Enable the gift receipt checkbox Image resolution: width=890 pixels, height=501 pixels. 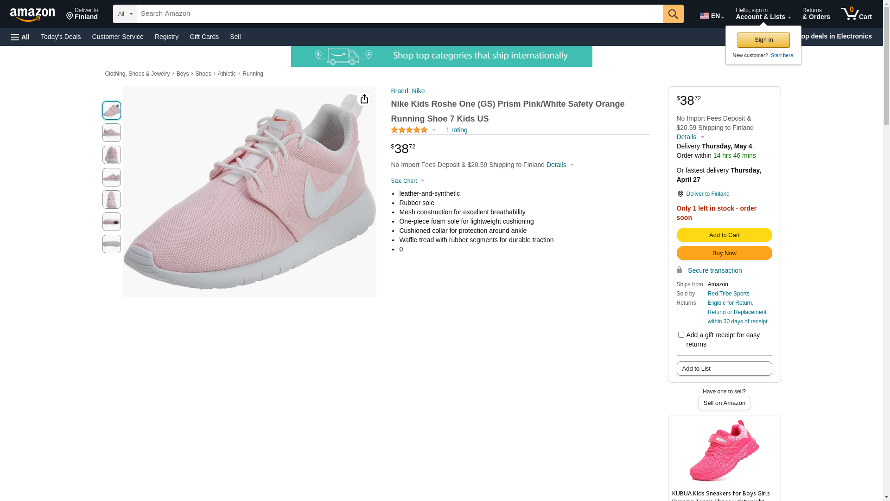point(680,335)
